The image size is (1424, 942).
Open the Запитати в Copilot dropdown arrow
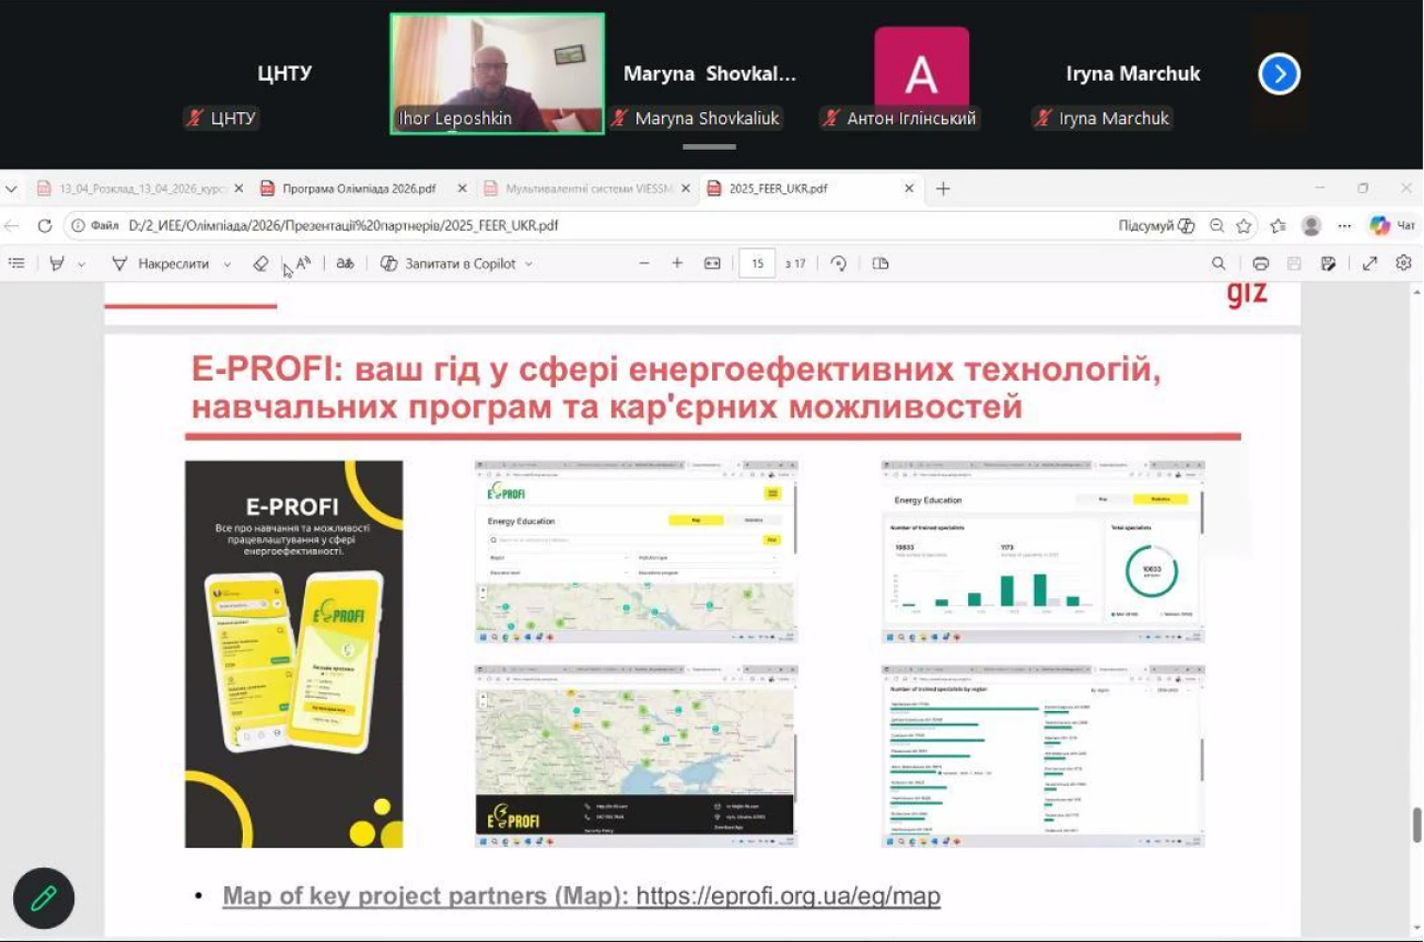tap(529, 265)
